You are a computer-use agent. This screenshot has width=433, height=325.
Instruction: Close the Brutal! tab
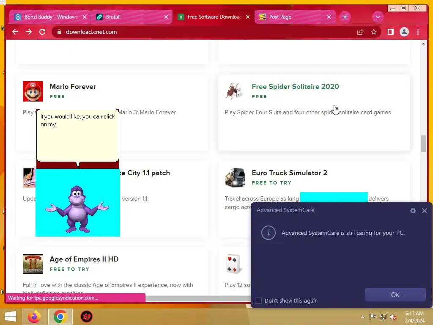[166, 17]
